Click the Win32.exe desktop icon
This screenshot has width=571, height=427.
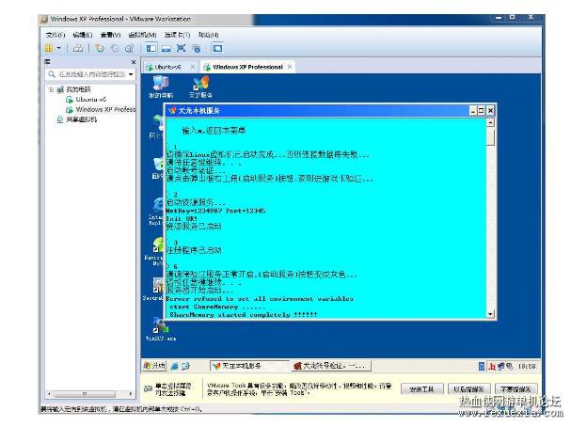[161, 329]
